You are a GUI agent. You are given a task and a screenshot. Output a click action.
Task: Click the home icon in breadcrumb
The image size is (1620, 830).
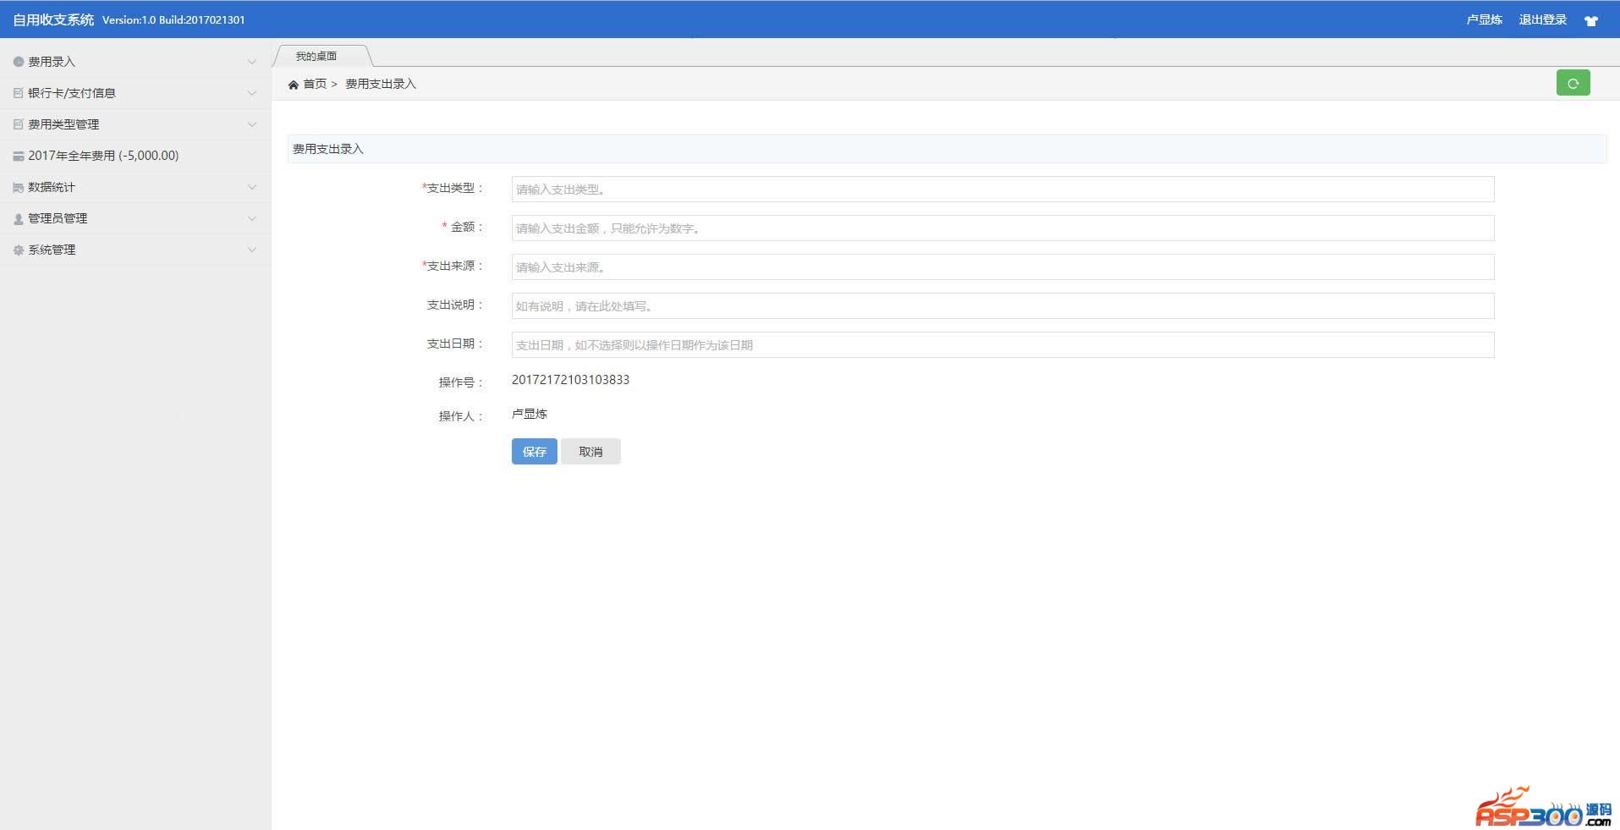point(294,85)
